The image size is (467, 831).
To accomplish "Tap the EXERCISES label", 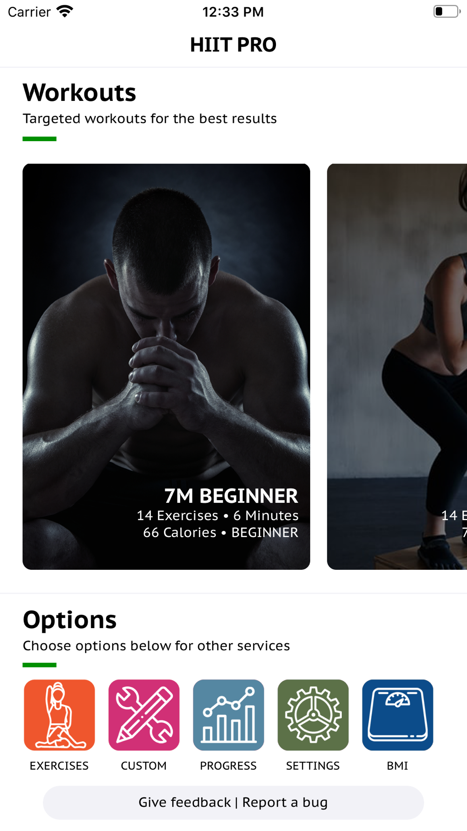I will pyautogui.click(x=59, y=766).
